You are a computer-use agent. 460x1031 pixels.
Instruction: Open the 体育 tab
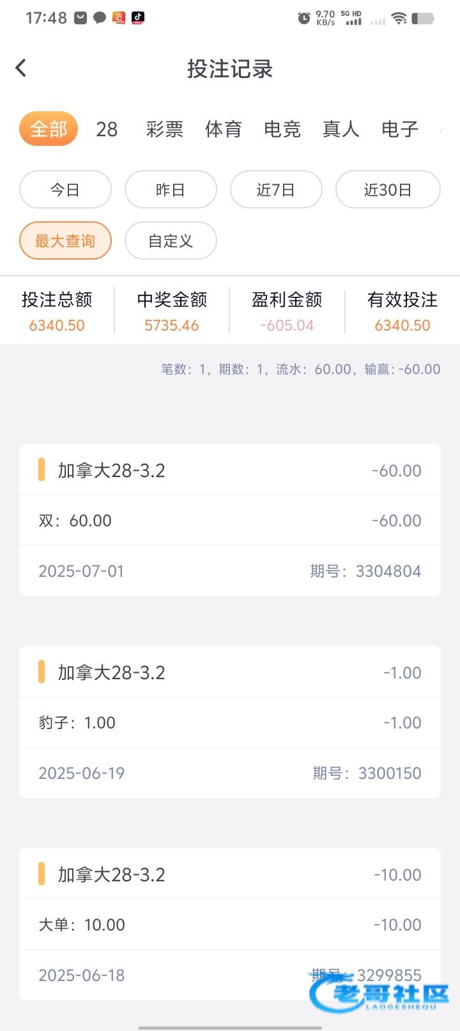pos(224,129)
